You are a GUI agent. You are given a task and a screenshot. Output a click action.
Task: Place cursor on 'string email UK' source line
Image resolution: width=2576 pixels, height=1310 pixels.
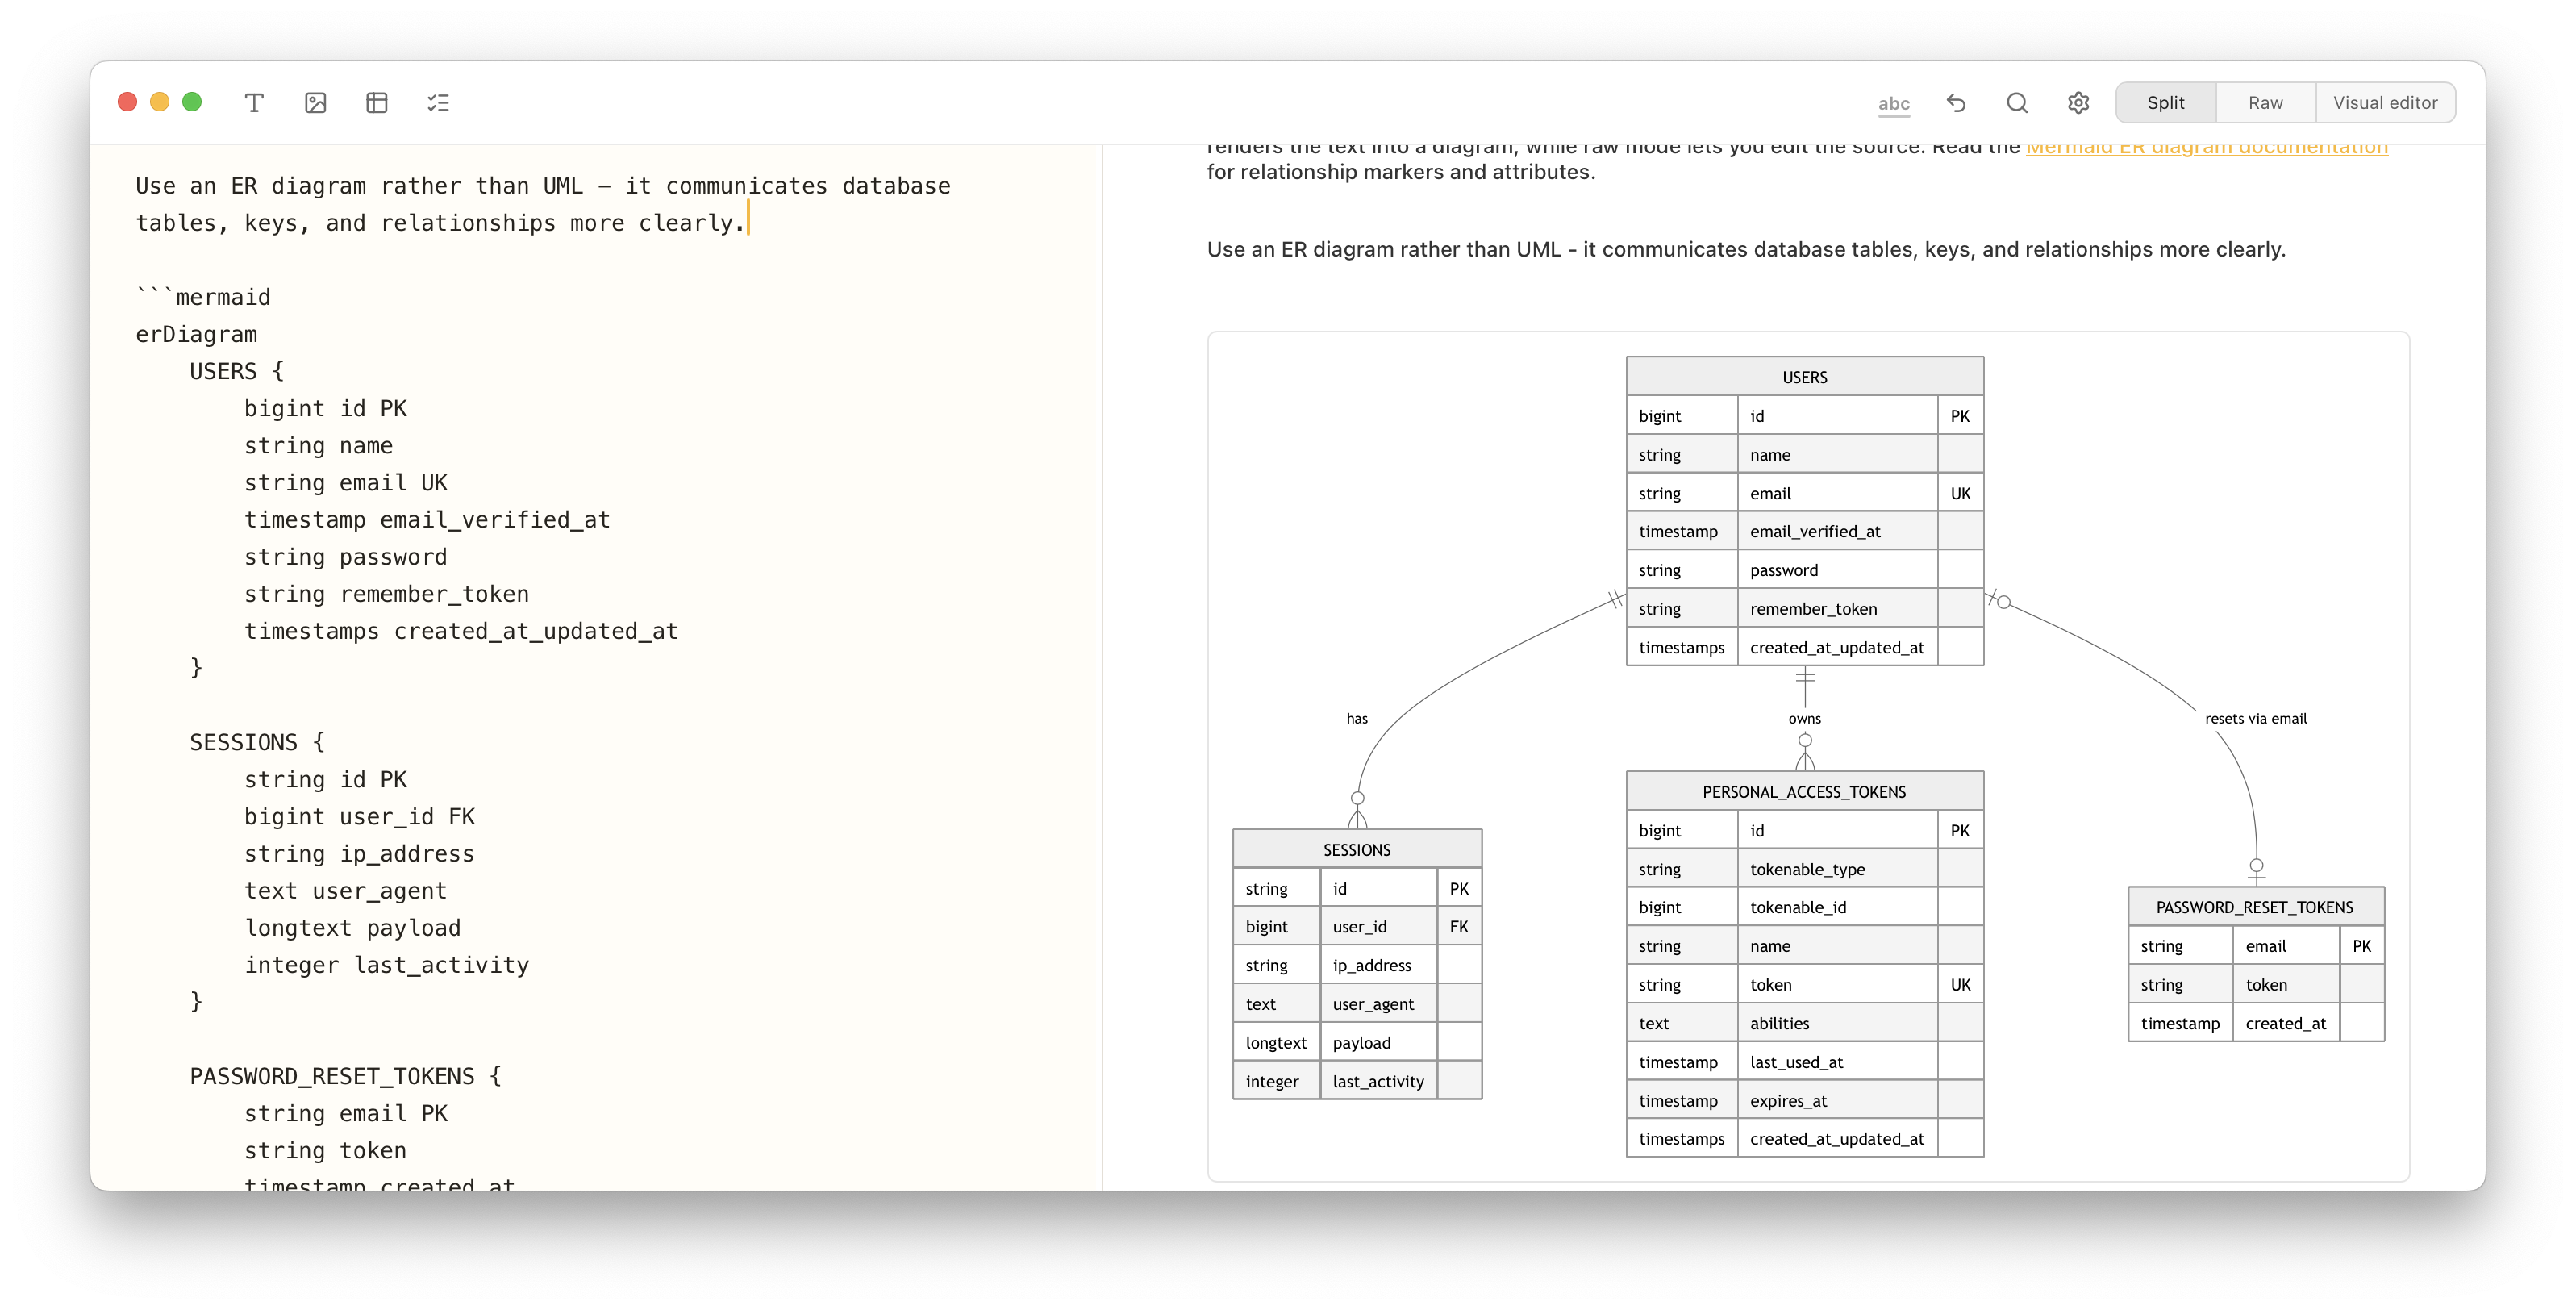point(346,483)
